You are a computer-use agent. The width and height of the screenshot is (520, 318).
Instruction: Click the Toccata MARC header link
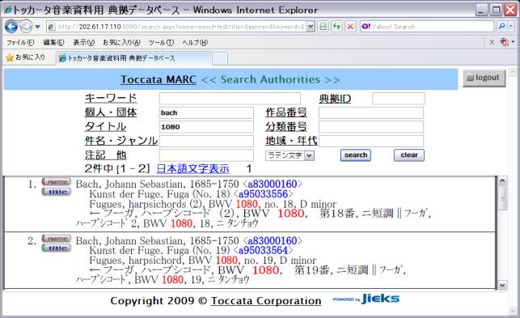click(x=159, y=79)
